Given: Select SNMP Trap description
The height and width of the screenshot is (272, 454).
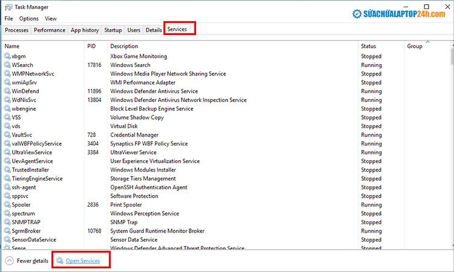Looking at the screenshot, I should pyautogui.click(x=123, y=222).
